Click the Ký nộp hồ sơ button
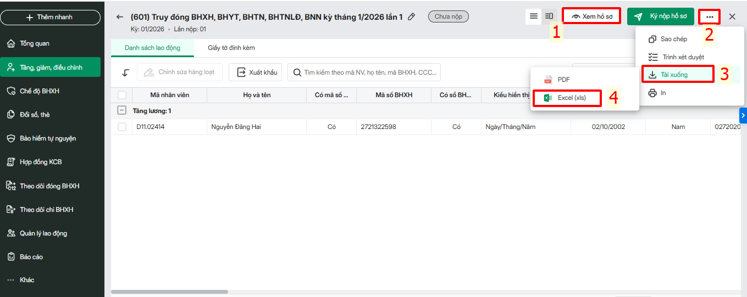This screenshot has width=747, height=297. [x=661, y=16]
